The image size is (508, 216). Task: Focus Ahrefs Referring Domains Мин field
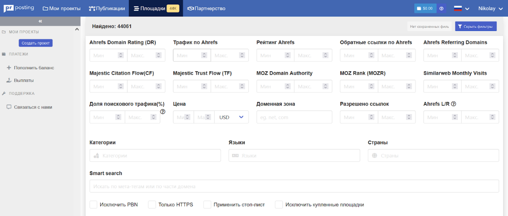coord(443,55)
